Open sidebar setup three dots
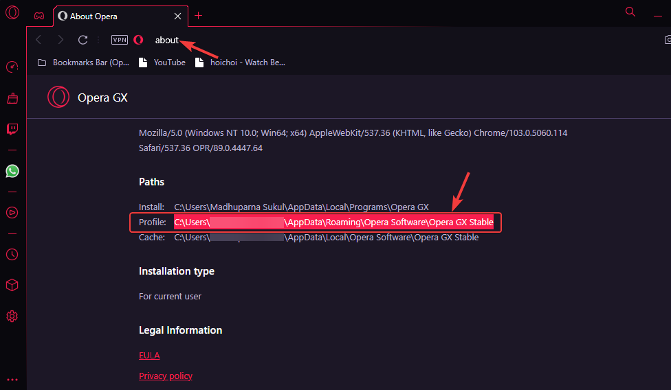Image resolution: width=671 pixels, height=390 pixels. [12, 379]
